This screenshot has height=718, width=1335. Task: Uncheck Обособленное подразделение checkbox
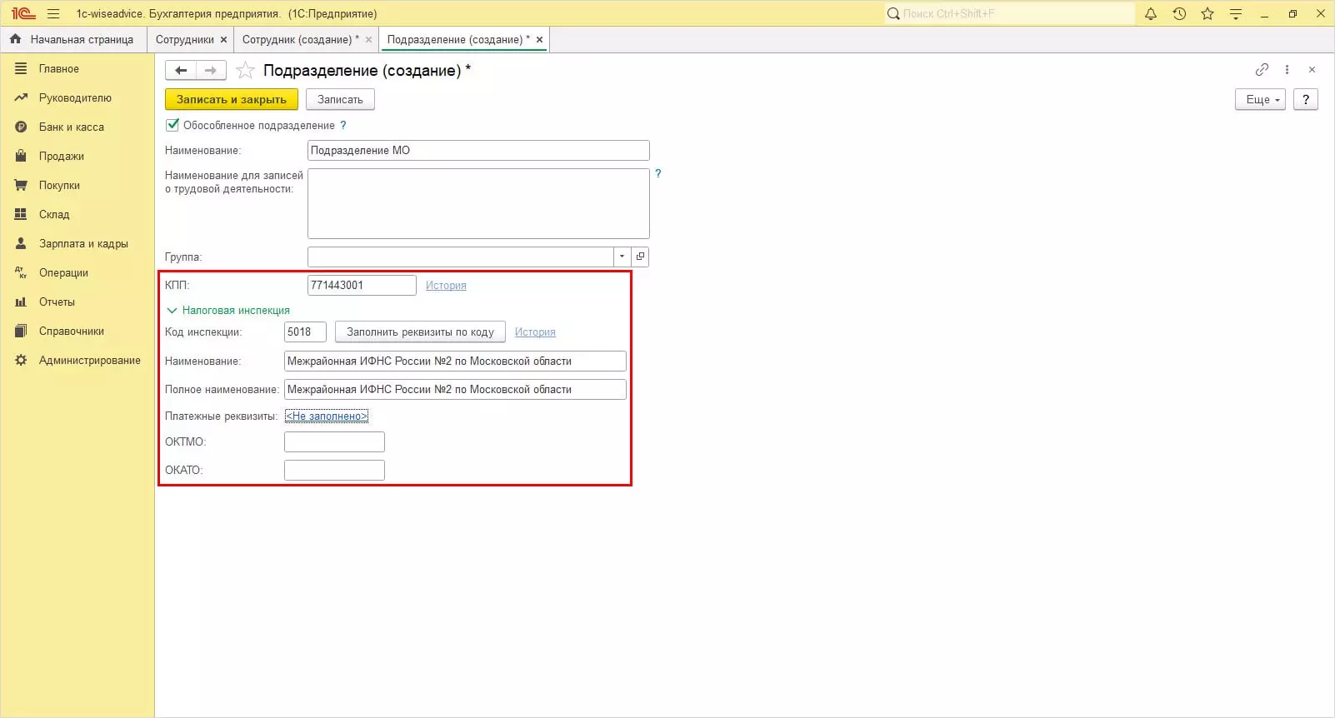[172, 125]
